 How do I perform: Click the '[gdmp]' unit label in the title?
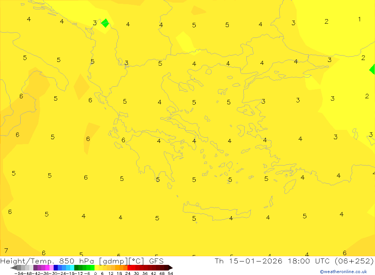[x=113, y=261]
